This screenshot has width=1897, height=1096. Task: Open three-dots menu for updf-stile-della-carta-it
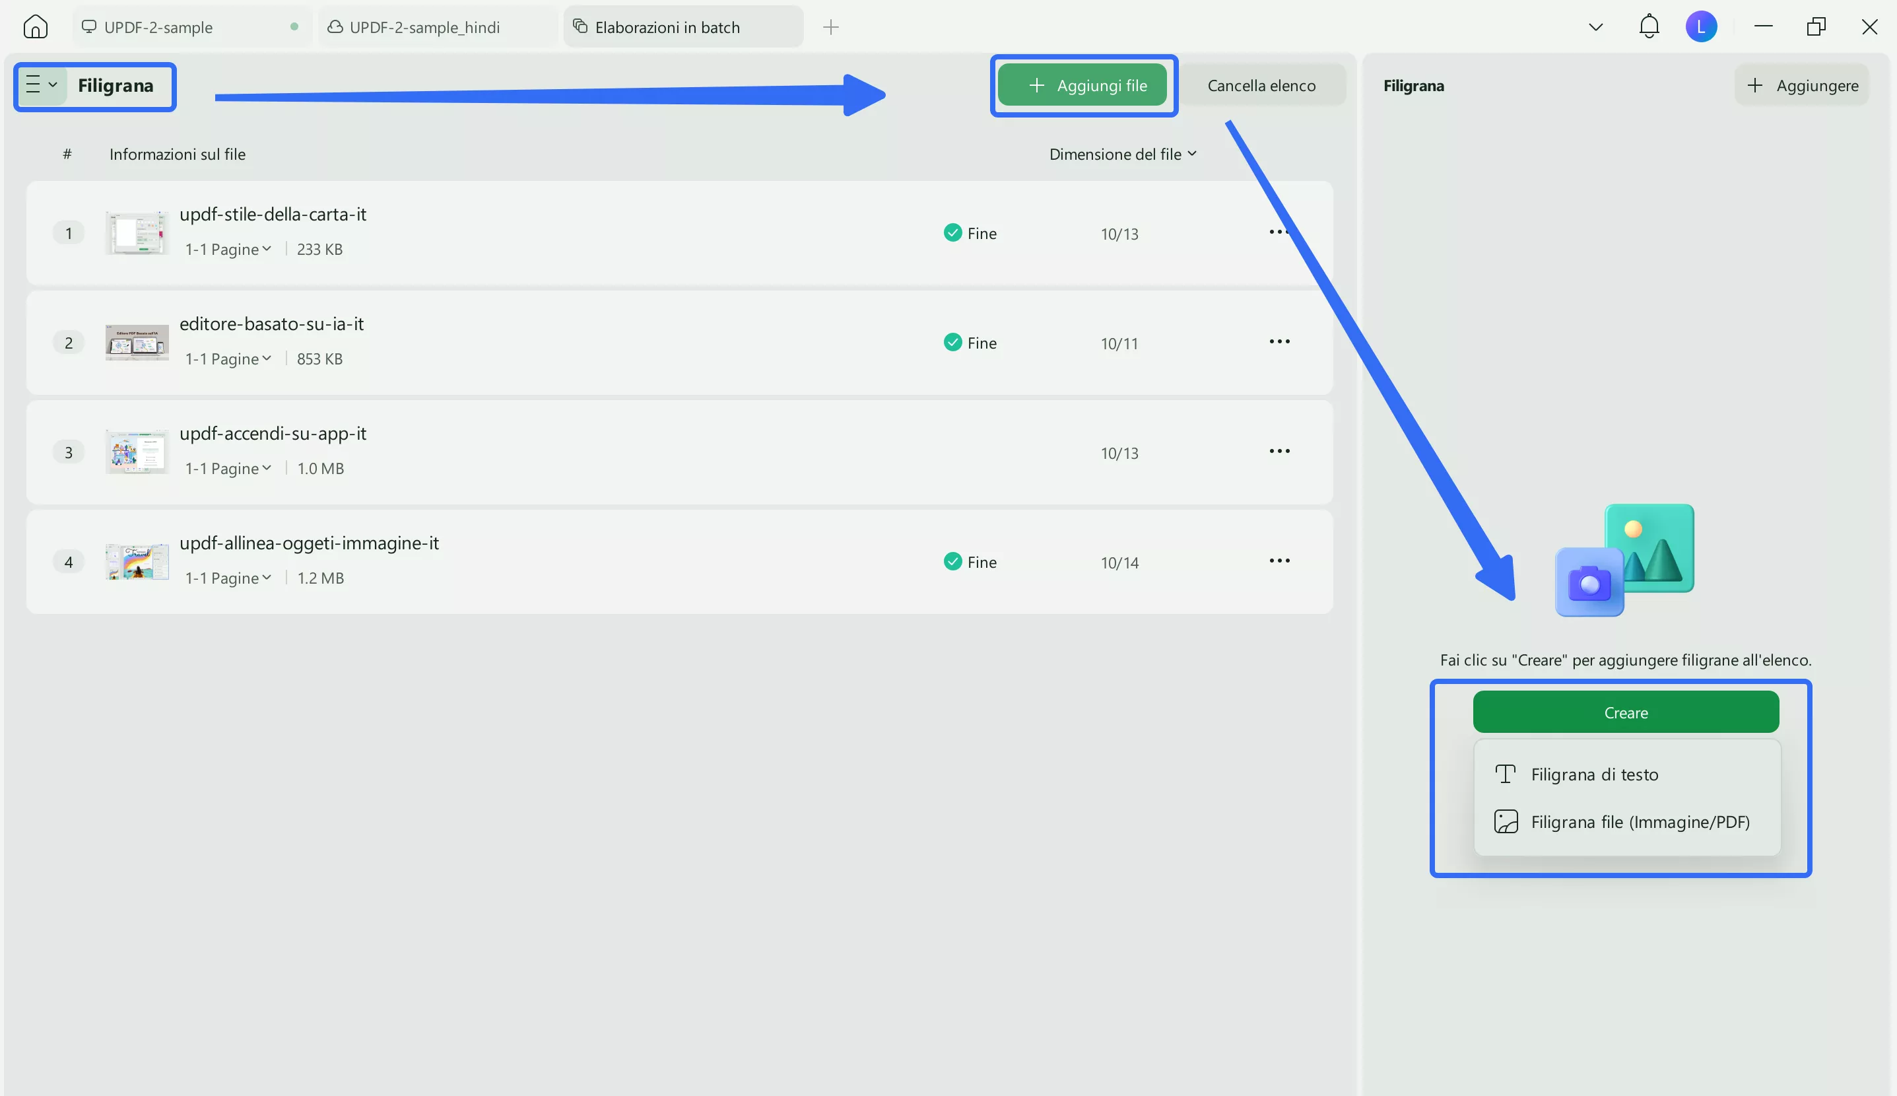tap(1279, 232)
